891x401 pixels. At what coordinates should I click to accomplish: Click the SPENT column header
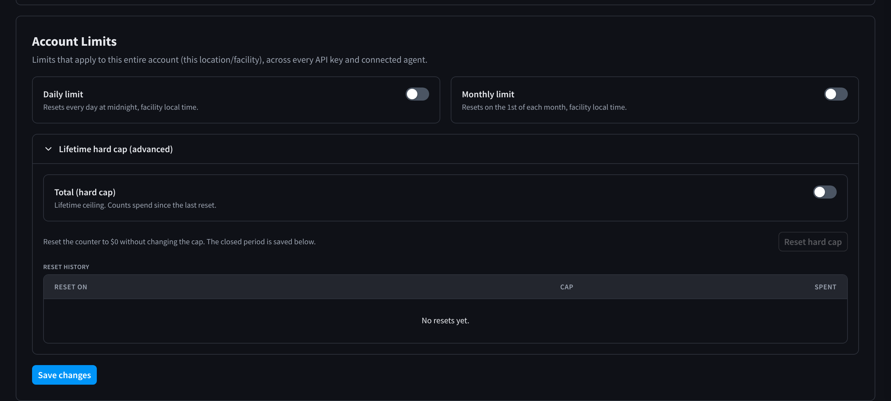(825, 287)
